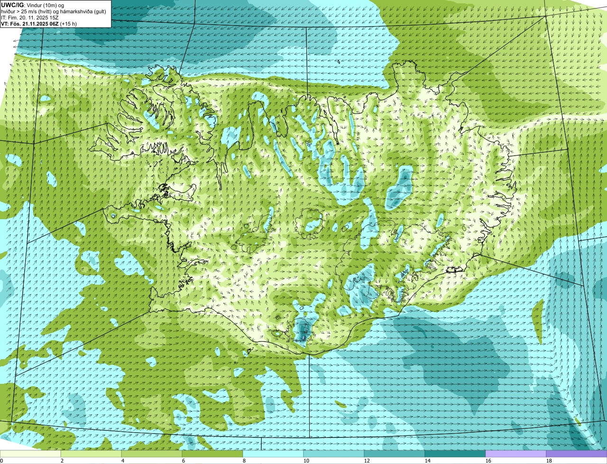Click the '10' label on the color scale
Viewport: 607px width, 464px height.
306,461
